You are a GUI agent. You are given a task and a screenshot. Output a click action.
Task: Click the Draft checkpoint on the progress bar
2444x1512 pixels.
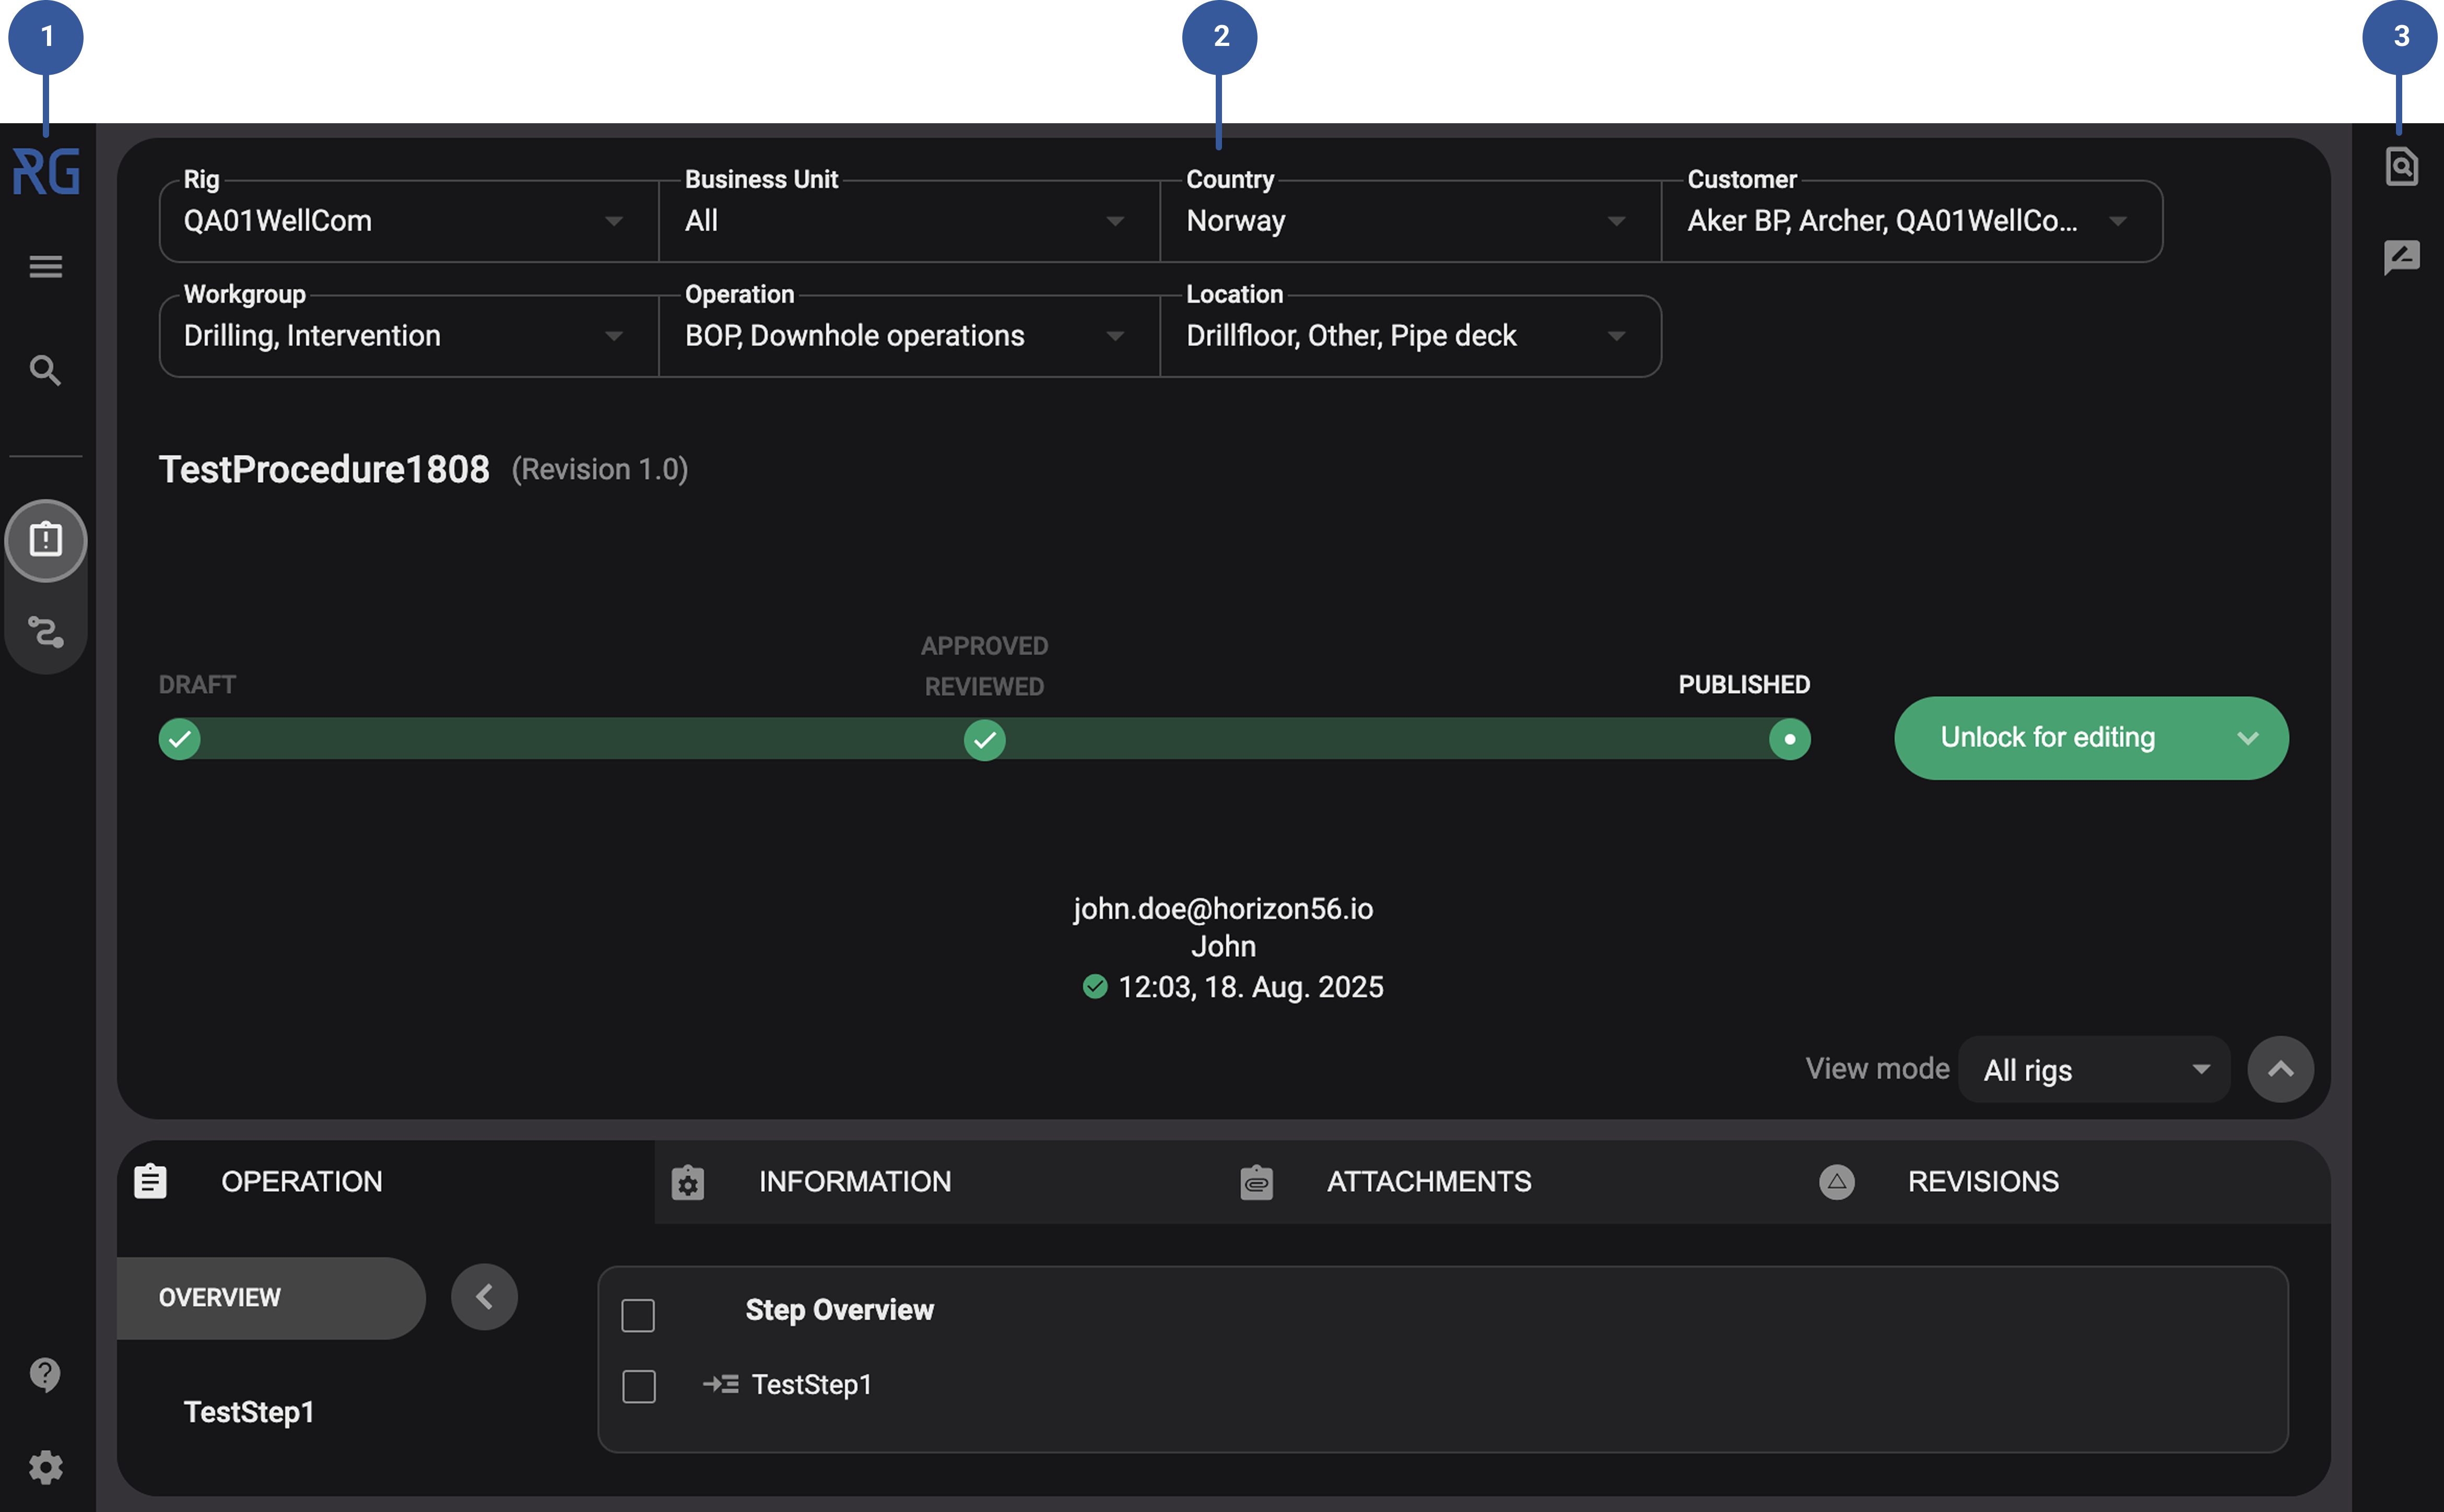point(180,739)
